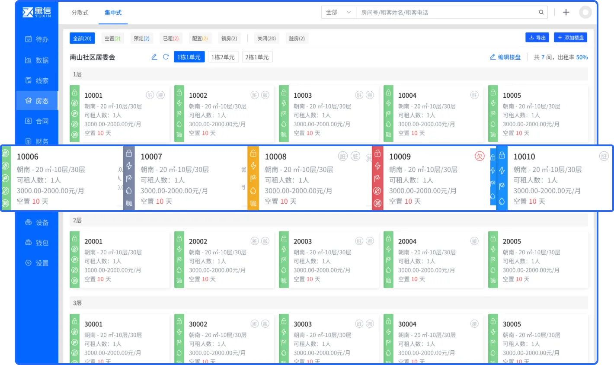Click the 编辑楼盘 link
The height and width of the screenshot is (365, 614).
tap(505, 57)
